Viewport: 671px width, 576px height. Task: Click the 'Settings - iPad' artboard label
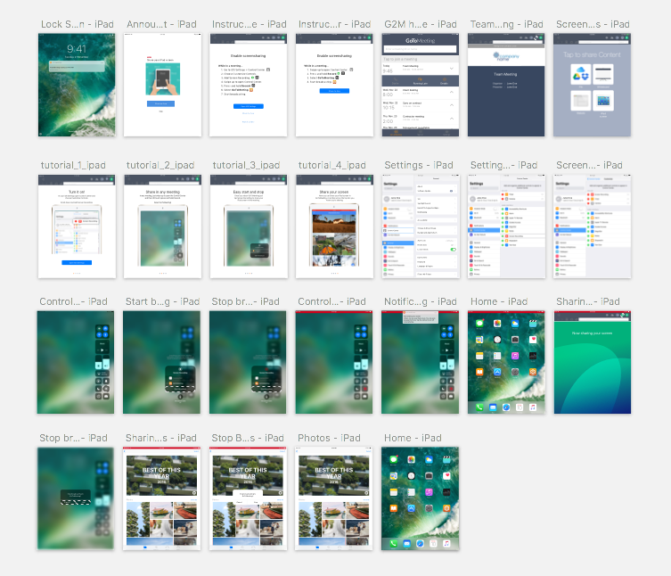click(x=419, y=165)
